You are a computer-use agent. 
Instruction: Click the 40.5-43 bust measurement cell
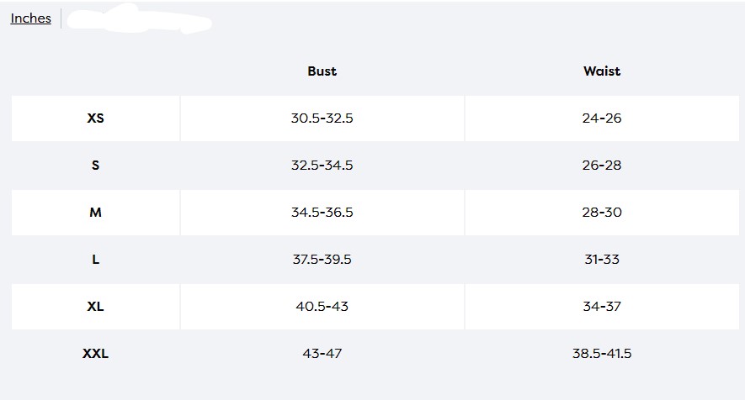[x=322, y=307]
